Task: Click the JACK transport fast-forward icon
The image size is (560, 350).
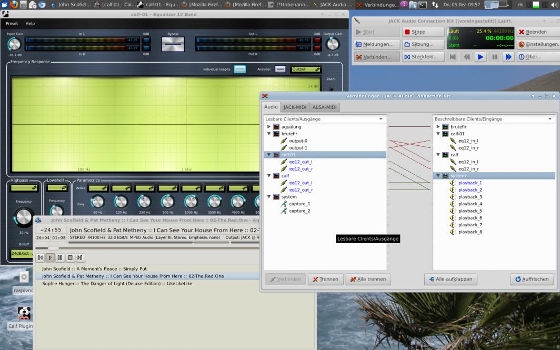Action: pos(507,57)
